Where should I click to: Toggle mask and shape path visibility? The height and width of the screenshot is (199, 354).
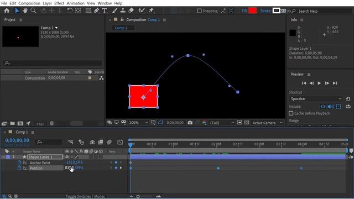click(x=160, y=123)
